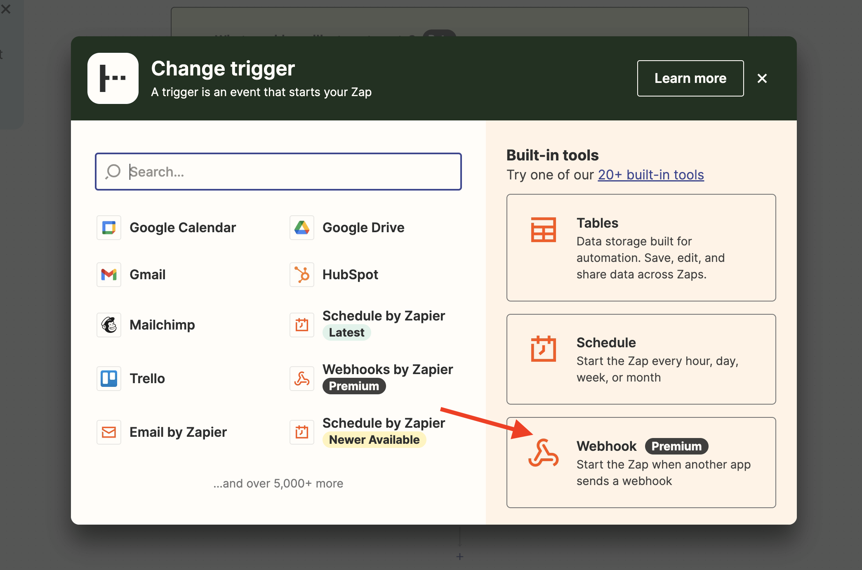
Task: Close the Change trigger dialog
Action: pos(762,78)
